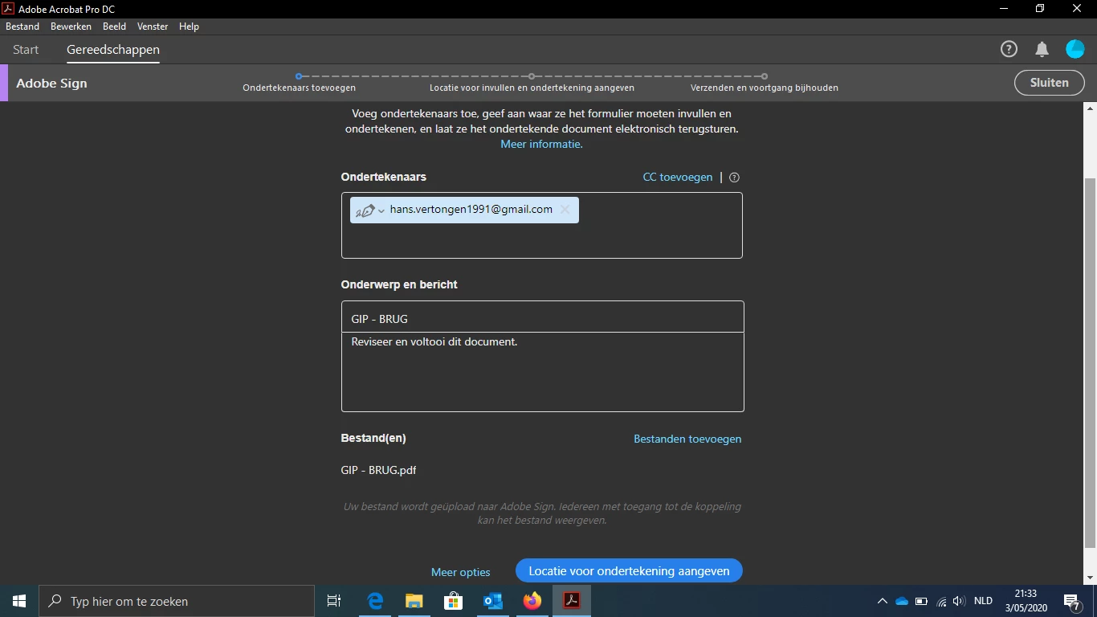Open the Help menu
Viewport: 1097px width, 617px height.
pyautogui.click(x=189, y=27)
